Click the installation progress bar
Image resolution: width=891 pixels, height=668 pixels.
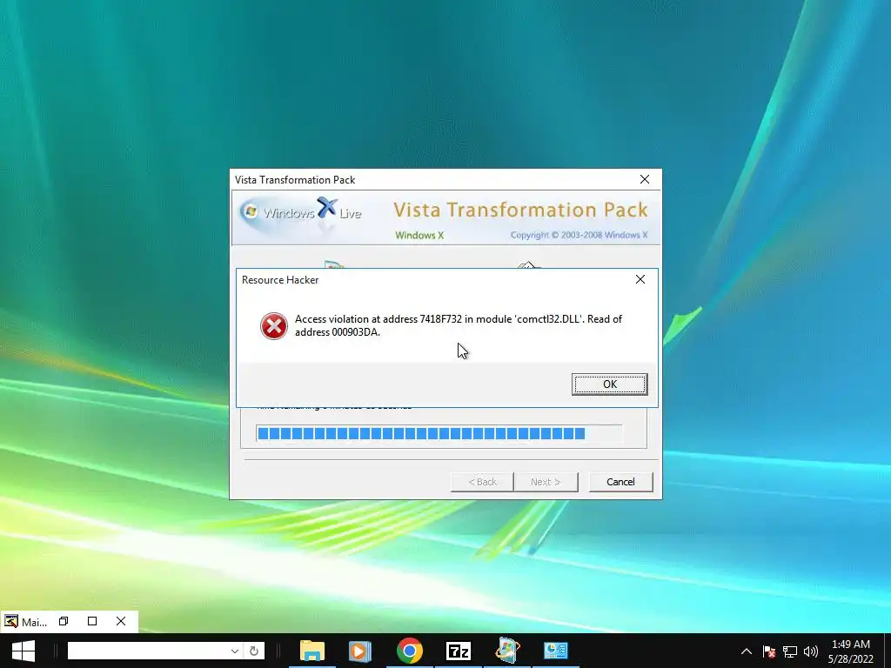[x=439, y=434]
